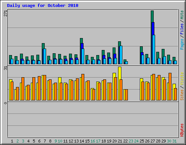Image resolution: width=186 pixels, height=145 pixels.
Task: Click the Visits legend label
Action: [182, 79]
